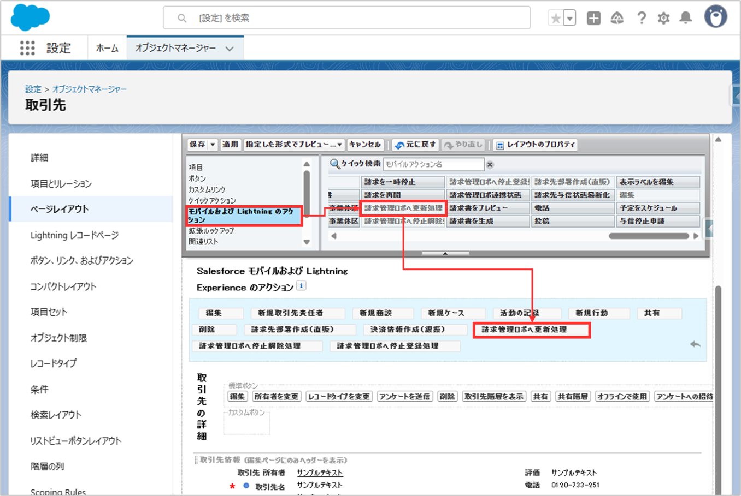Open the user profile avatar

click(x=715, y=17)
